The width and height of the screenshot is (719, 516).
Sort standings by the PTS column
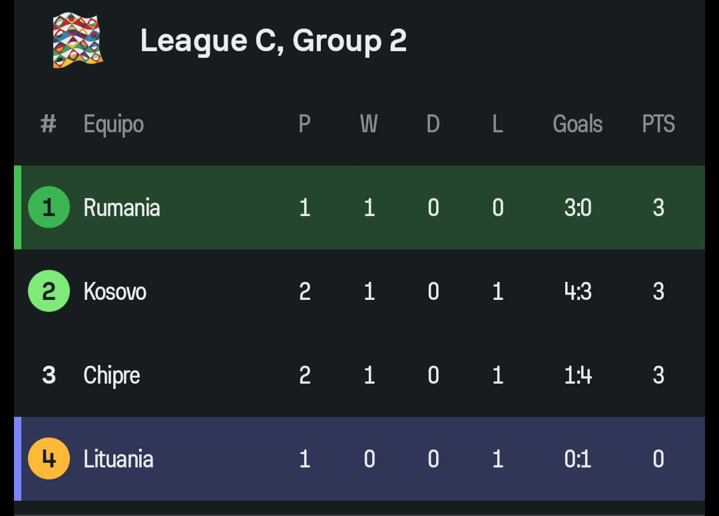(658, 124)
